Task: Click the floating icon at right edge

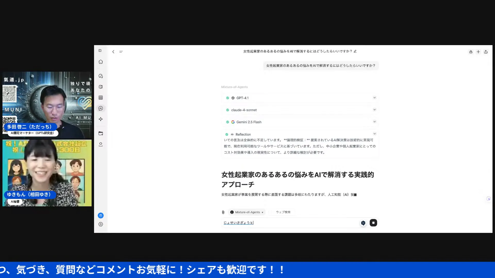Action: 489,199
